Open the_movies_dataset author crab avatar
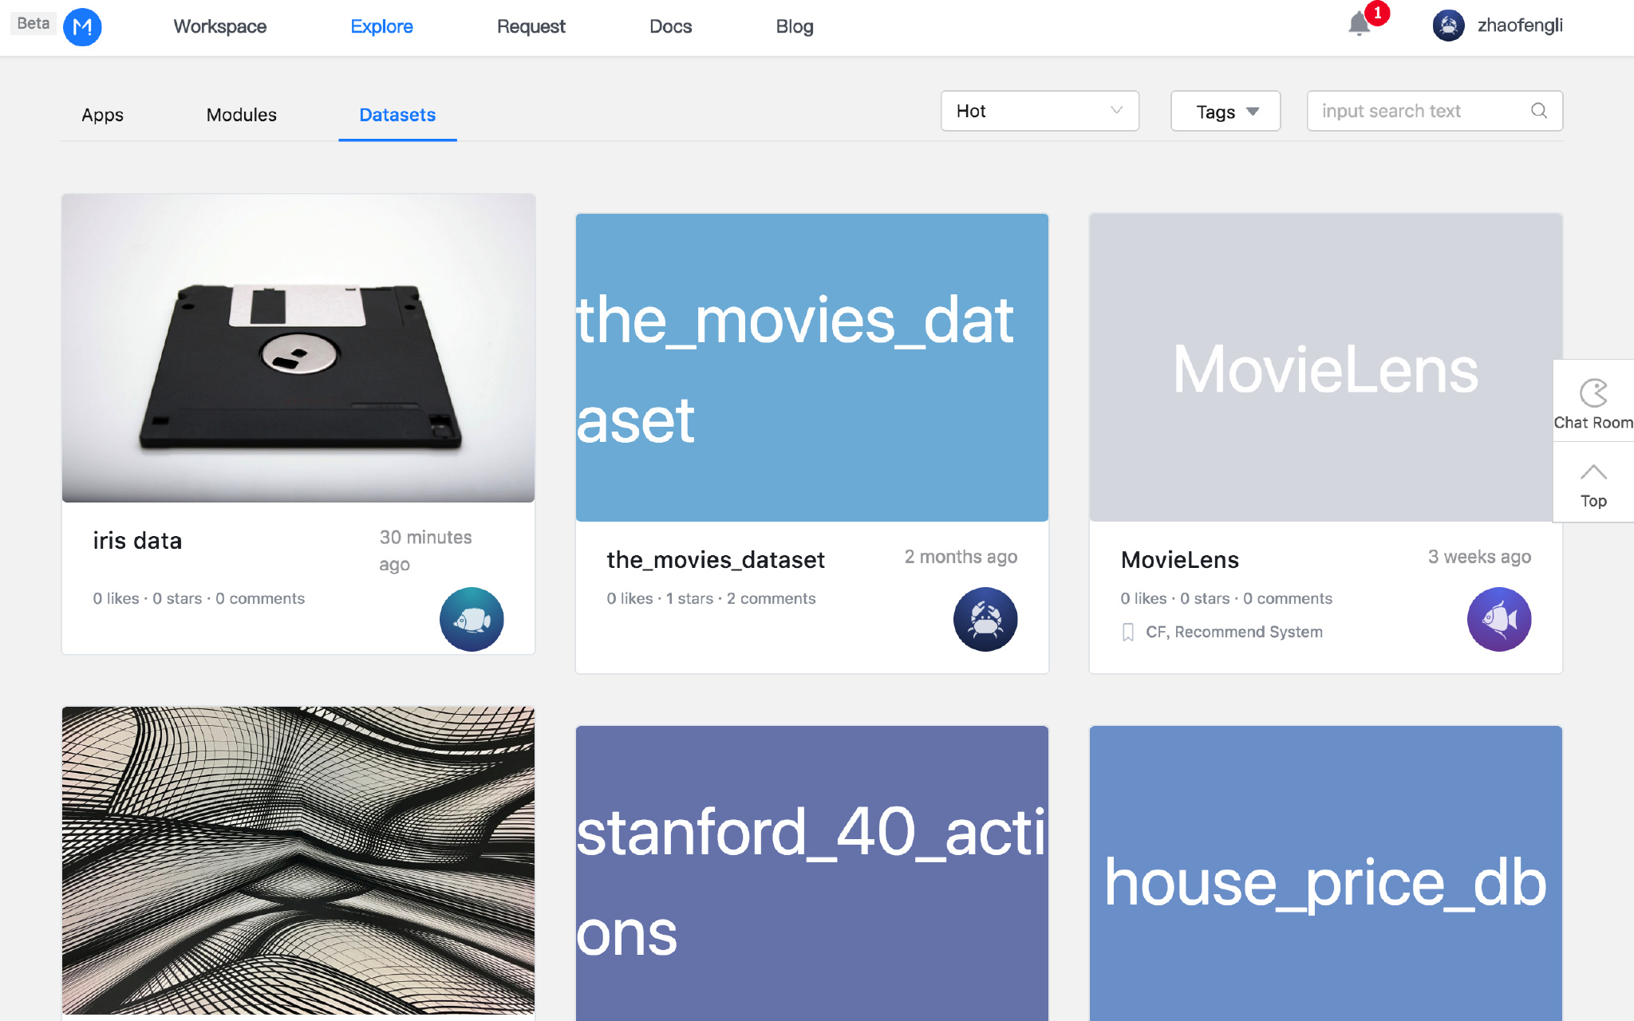This screenshot has height=1021, width=1634. [985, 619]
